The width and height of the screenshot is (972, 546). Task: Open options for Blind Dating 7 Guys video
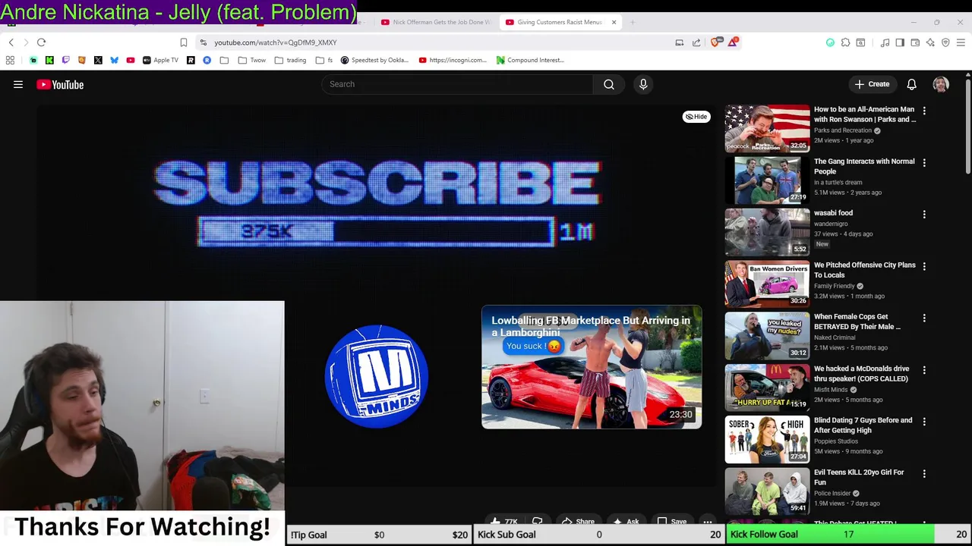coord(924,422)
